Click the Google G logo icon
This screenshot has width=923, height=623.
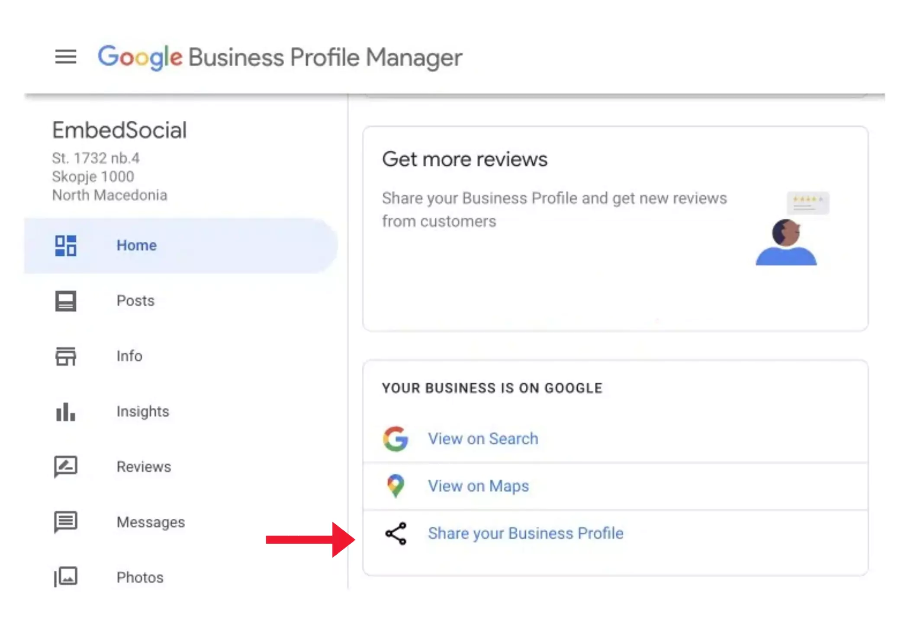396,439
